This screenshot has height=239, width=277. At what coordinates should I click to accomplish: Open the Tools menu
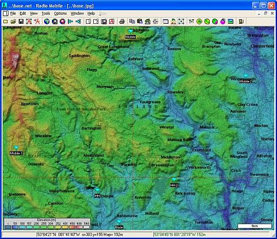point(46,14)
